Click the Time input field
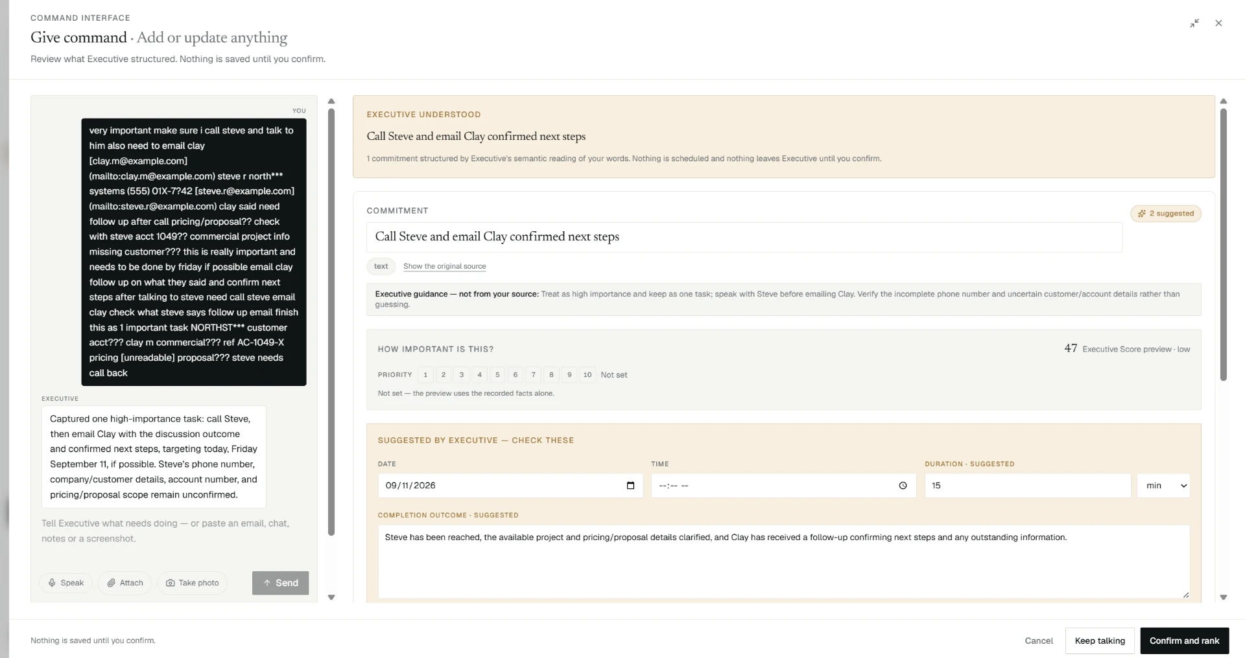 pos(783,486)
